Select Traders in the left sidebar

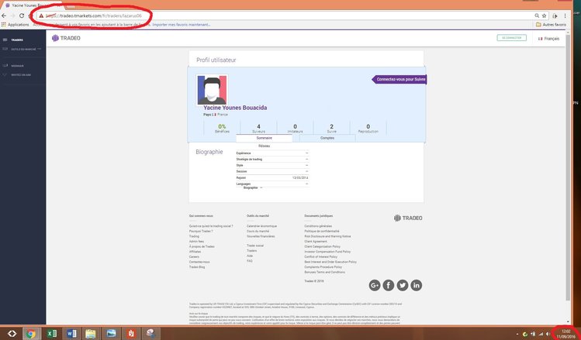(17, 39)
